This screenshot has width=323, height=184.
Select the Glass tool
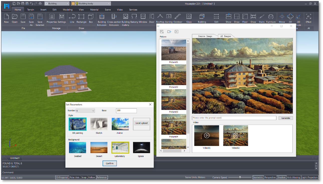[189, 18]
